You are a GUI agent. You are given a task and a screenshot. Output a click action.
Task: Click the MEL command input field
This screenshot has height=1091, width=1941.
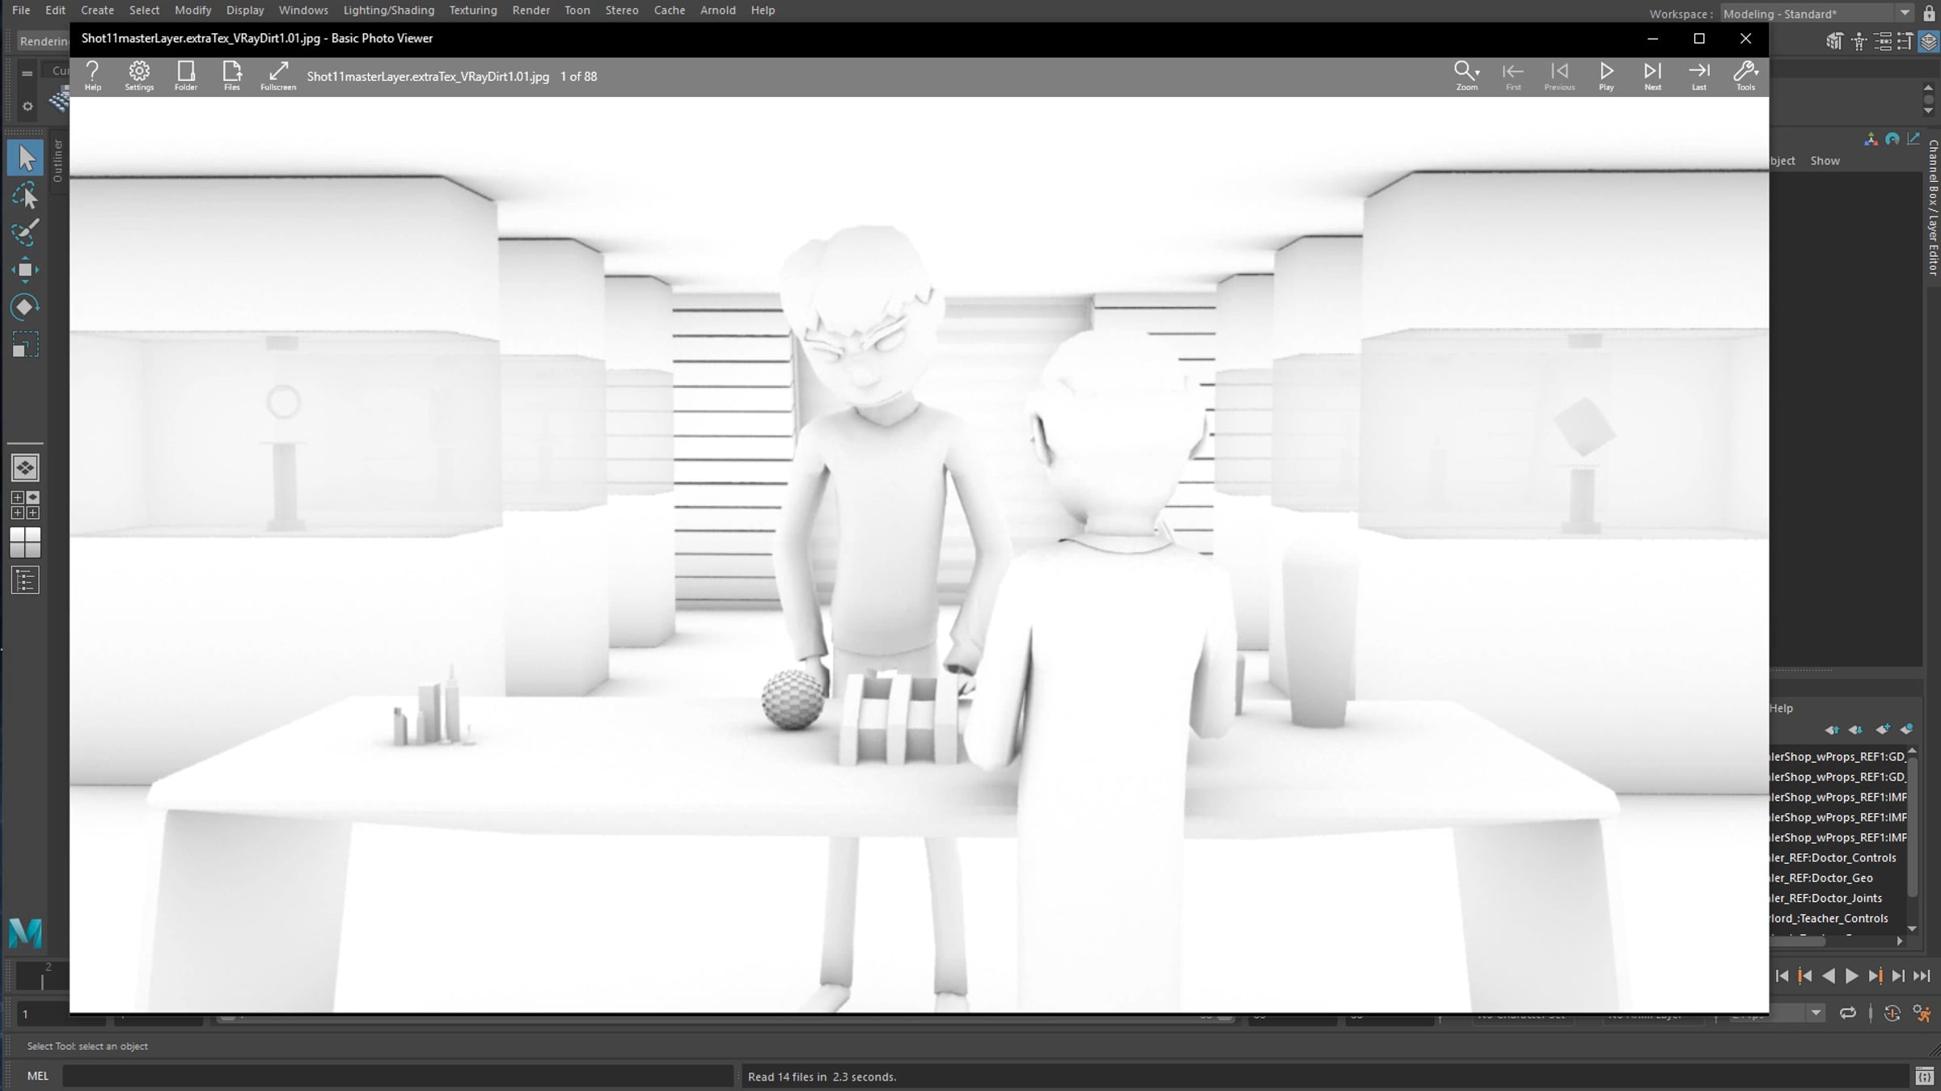click(398, 1076)
